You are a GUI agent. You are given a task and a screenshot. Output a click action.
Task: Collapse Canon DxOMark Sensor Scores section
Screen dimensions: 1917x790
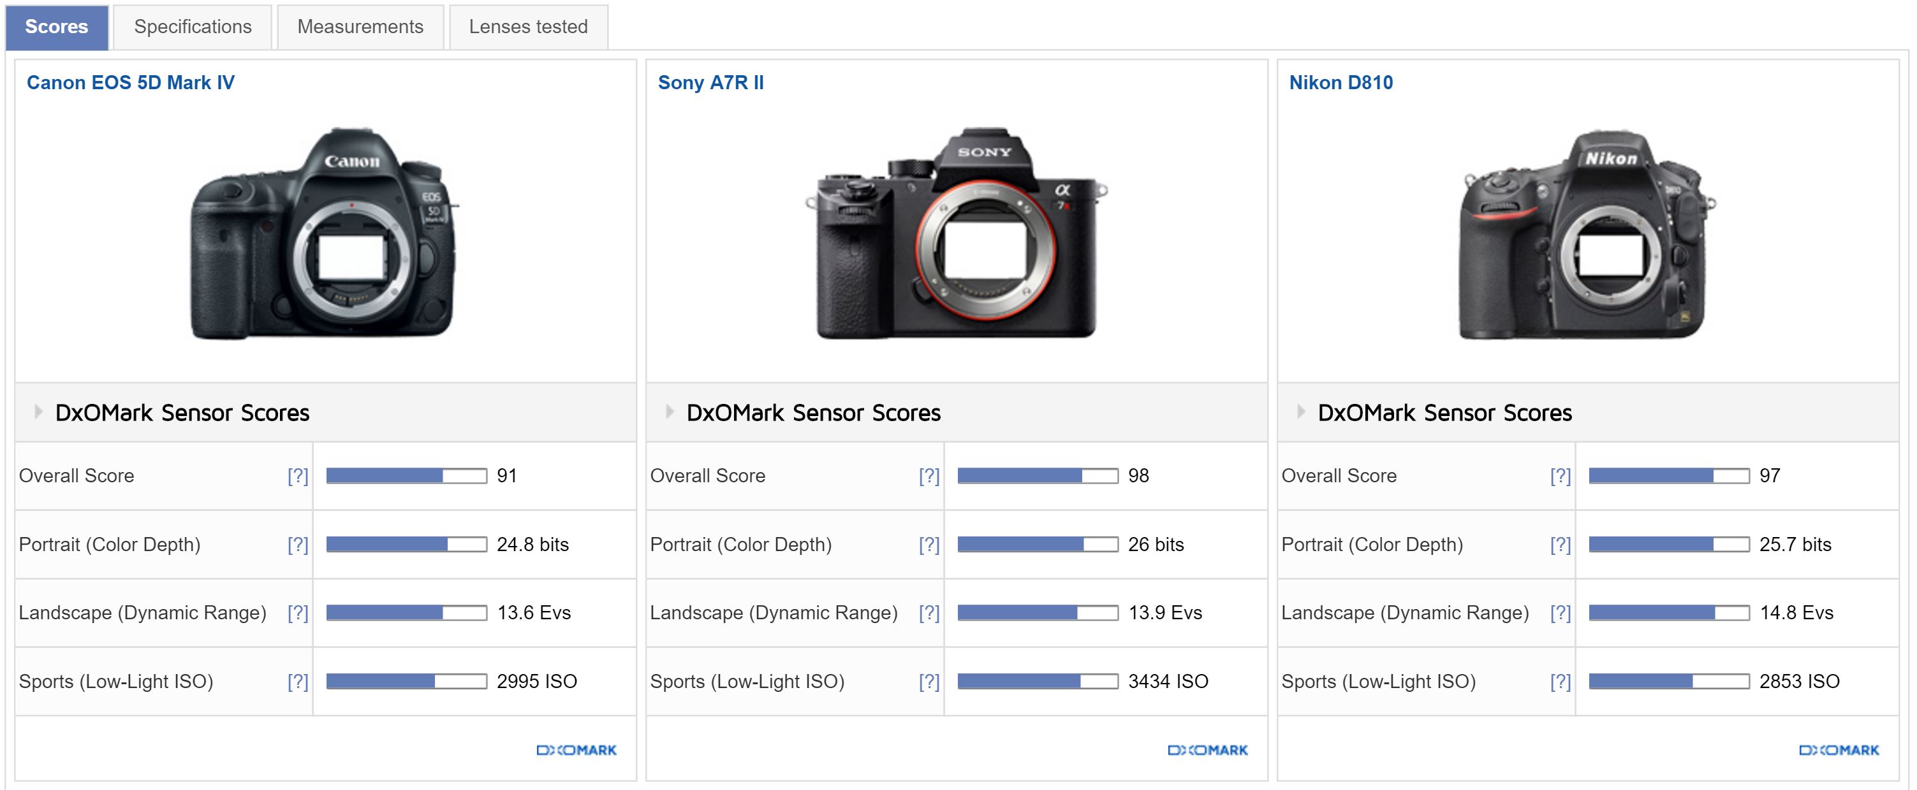tap(39, 412)
